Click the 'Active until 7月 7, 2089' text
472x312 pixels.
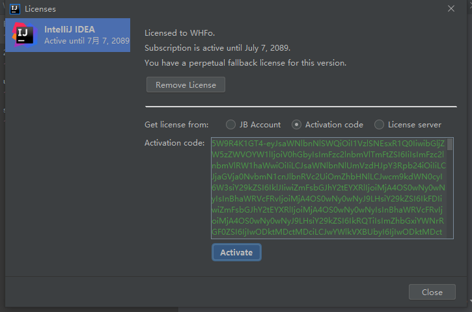click(87, 41)
